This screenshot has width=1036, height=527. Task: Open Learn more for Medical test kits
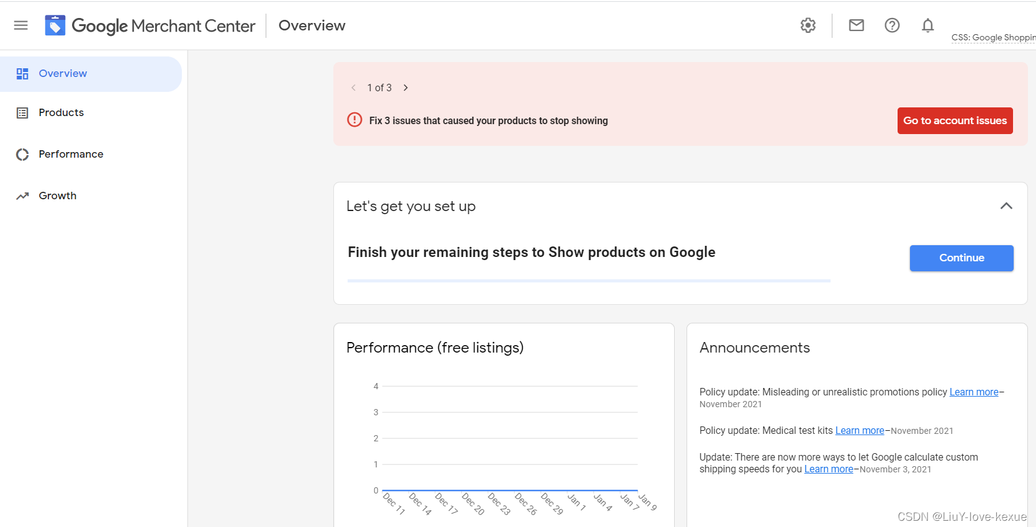tap(859, 431)
